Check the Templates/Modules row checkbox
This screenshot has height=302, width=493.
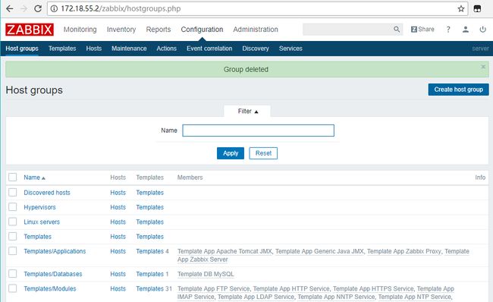point(13,288)
